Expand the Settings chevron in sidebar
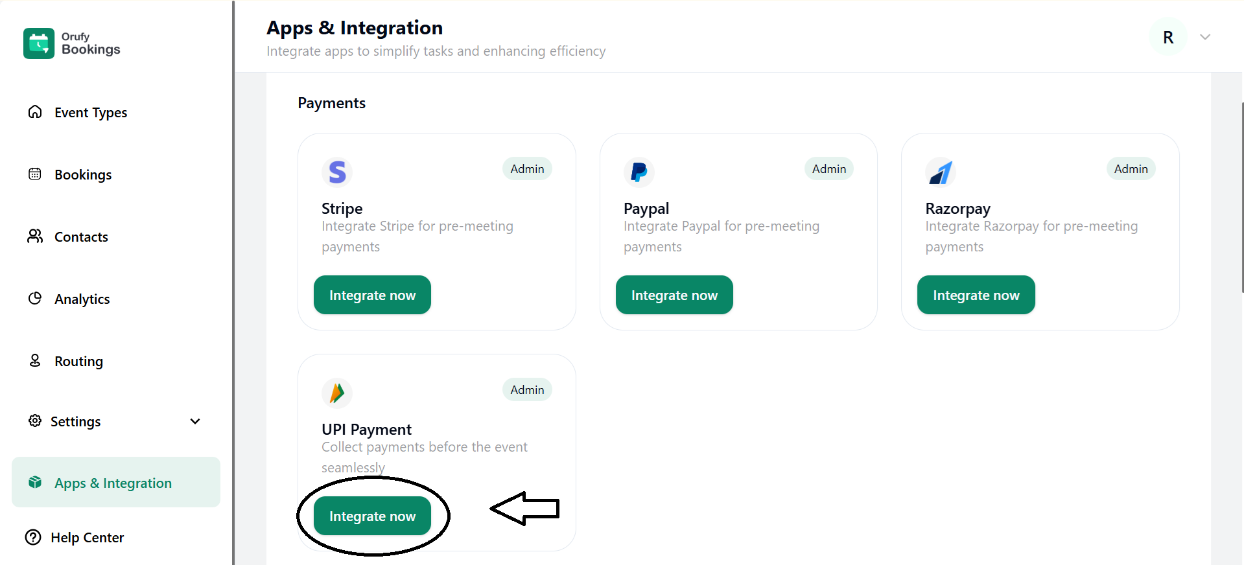 (x=195, y=421)
